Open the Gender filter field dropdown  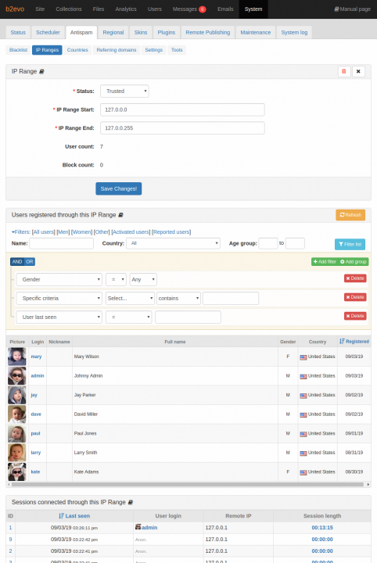(59, 279)
